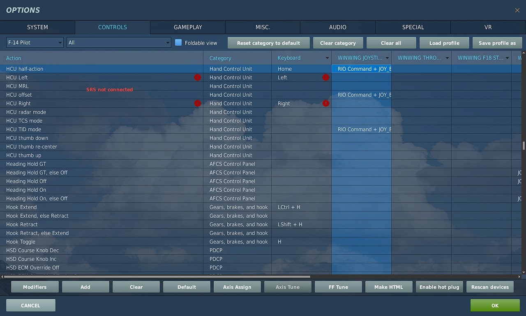
Task: Switch to the GAMEPLAY tab
Action: (x=188, y=27)
